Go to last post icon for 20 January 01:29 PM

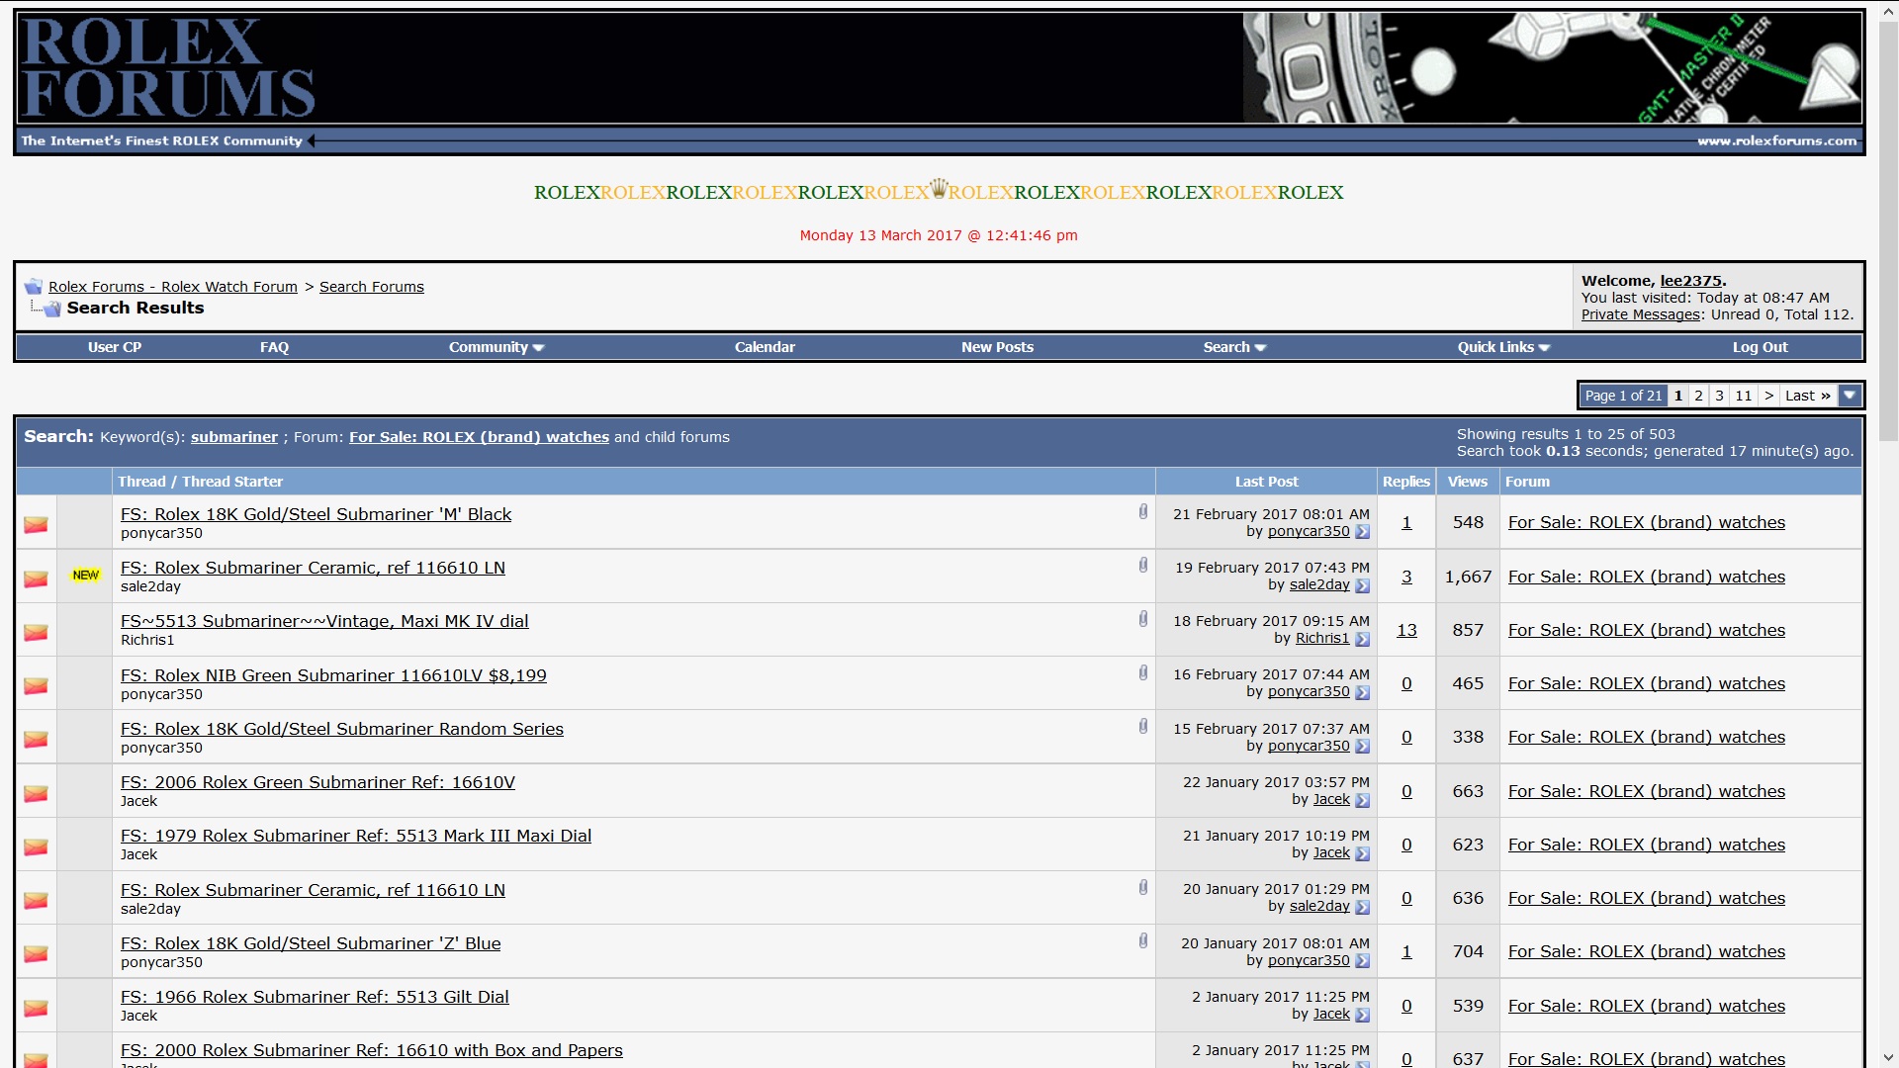pyautogui.click(x=1362, y=907)
